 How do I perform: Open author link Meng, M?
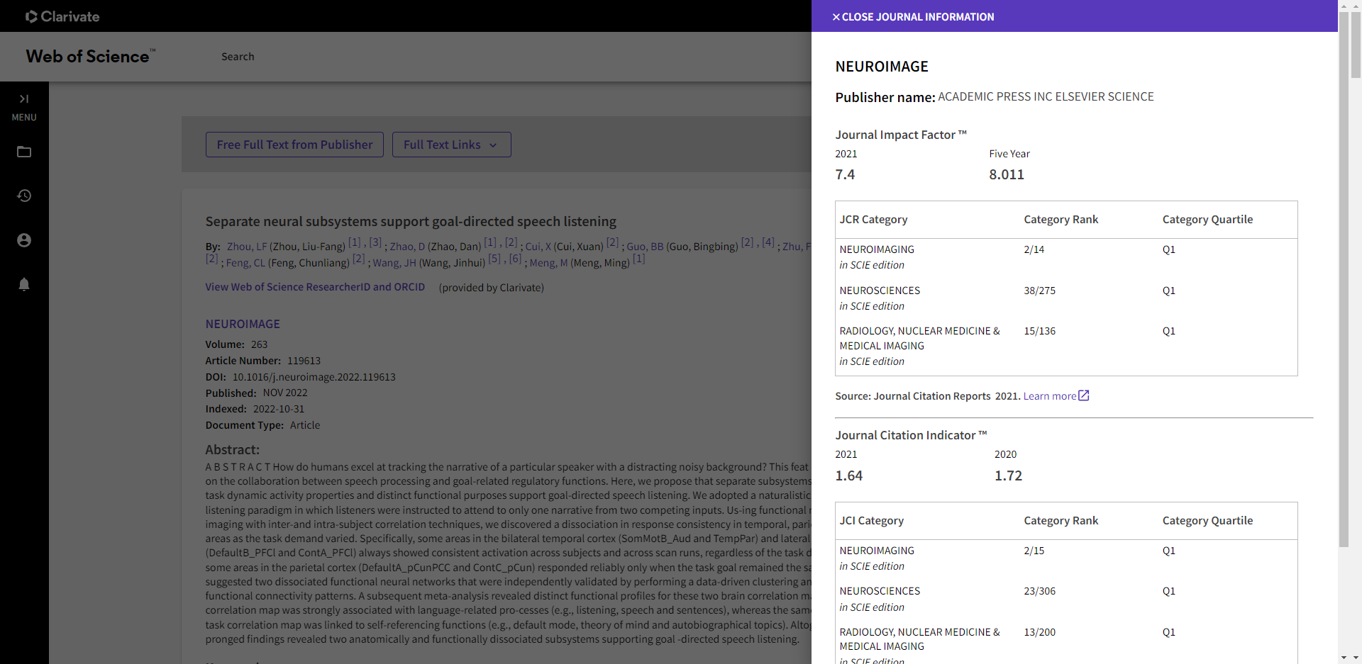click(x=548, y=263)
